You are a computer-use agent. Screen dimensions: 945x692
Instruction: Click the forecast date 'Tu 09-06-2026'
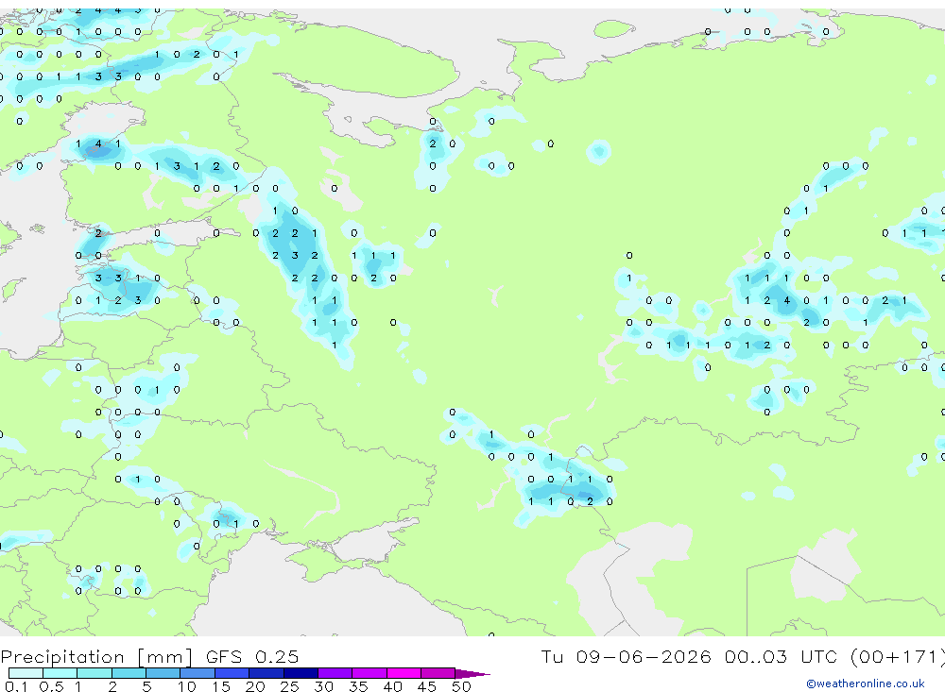coord(626,656)
